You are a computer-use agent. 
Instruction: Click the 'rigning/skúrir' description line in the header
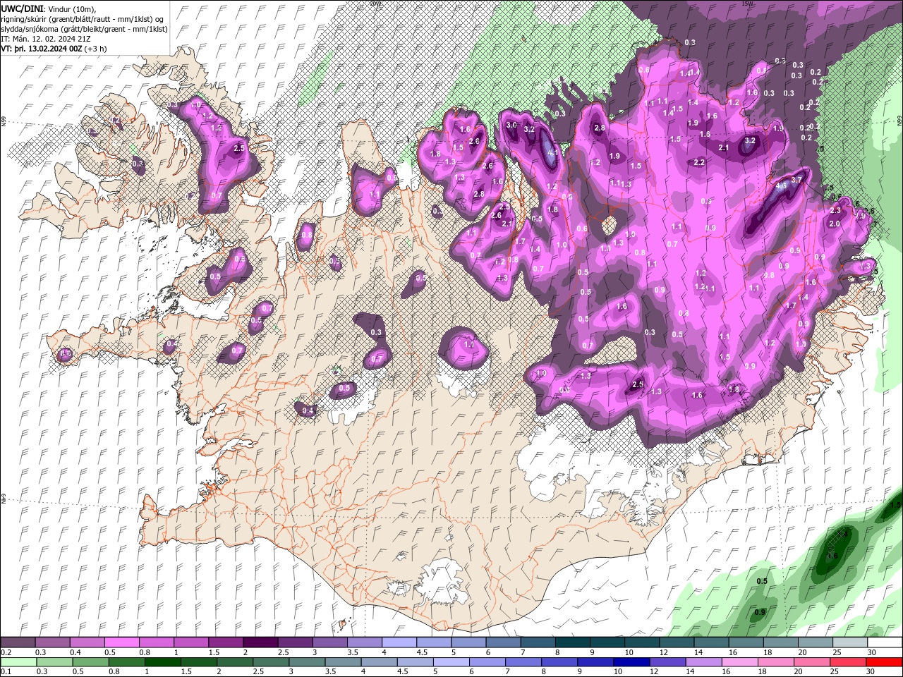tap(83, 18)
